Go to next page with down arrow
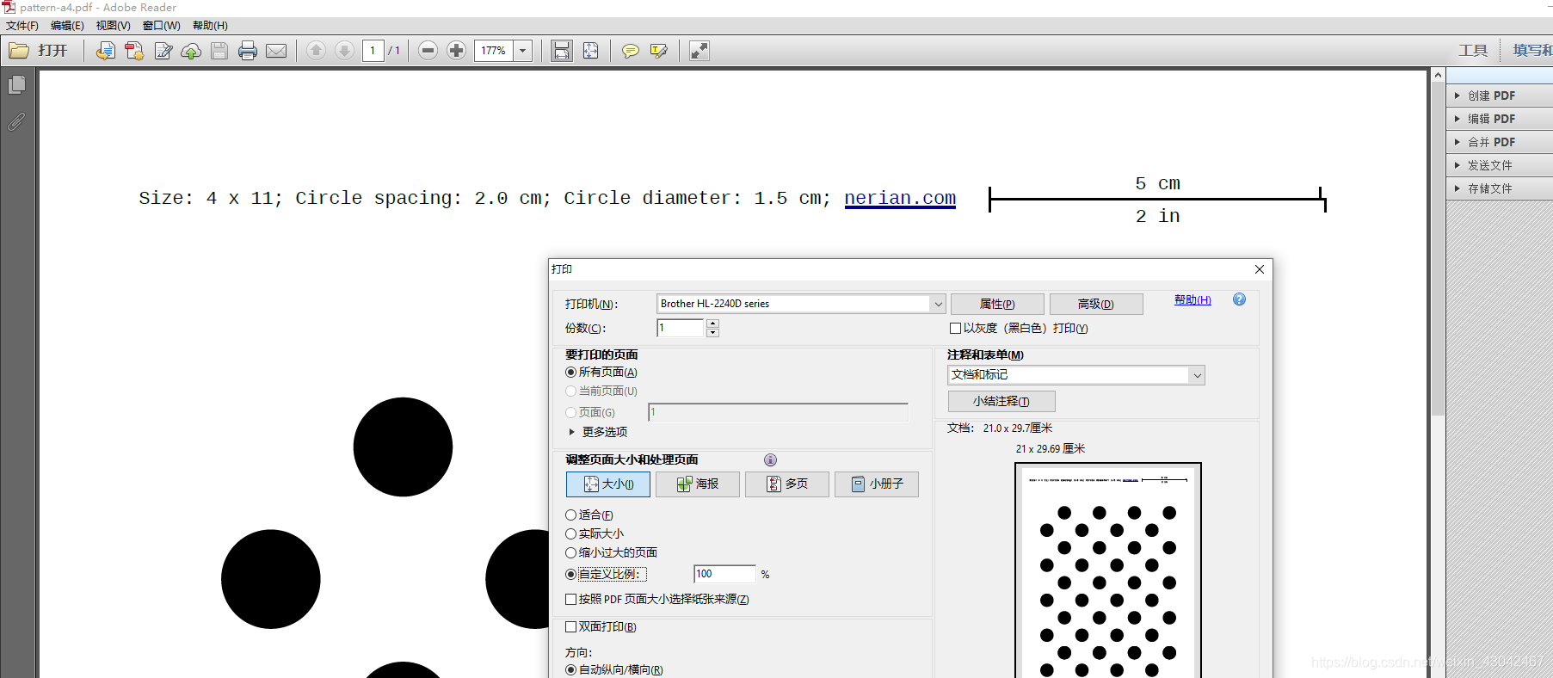1553x678 pixels. click(x=344, y=51)
